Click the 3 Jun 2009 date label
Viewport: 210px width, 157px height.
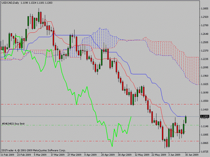(x=174, y=155)
